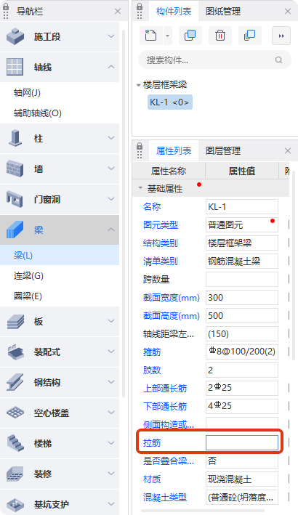Close the 属性列表 panel

(288, 151)
